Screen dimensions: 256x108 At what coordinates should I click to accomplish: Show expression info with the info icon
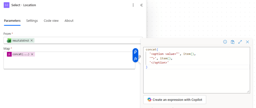pos(225,42)
